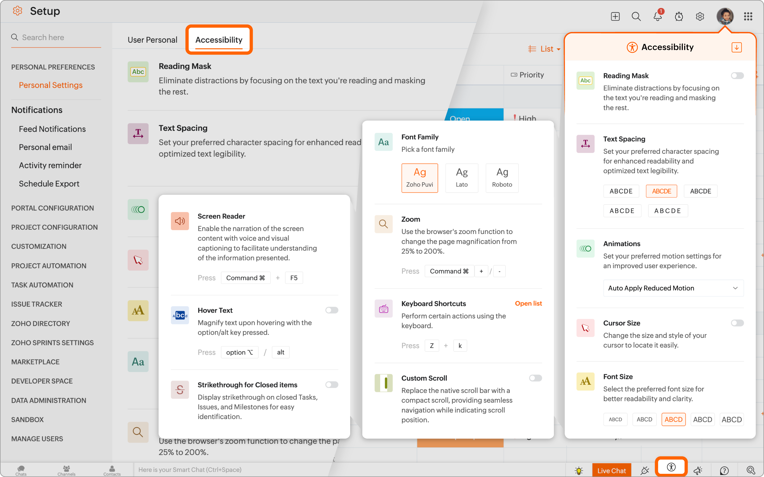Click the Open list link
The height and width of the screenshot is (477, 764).
528,303
